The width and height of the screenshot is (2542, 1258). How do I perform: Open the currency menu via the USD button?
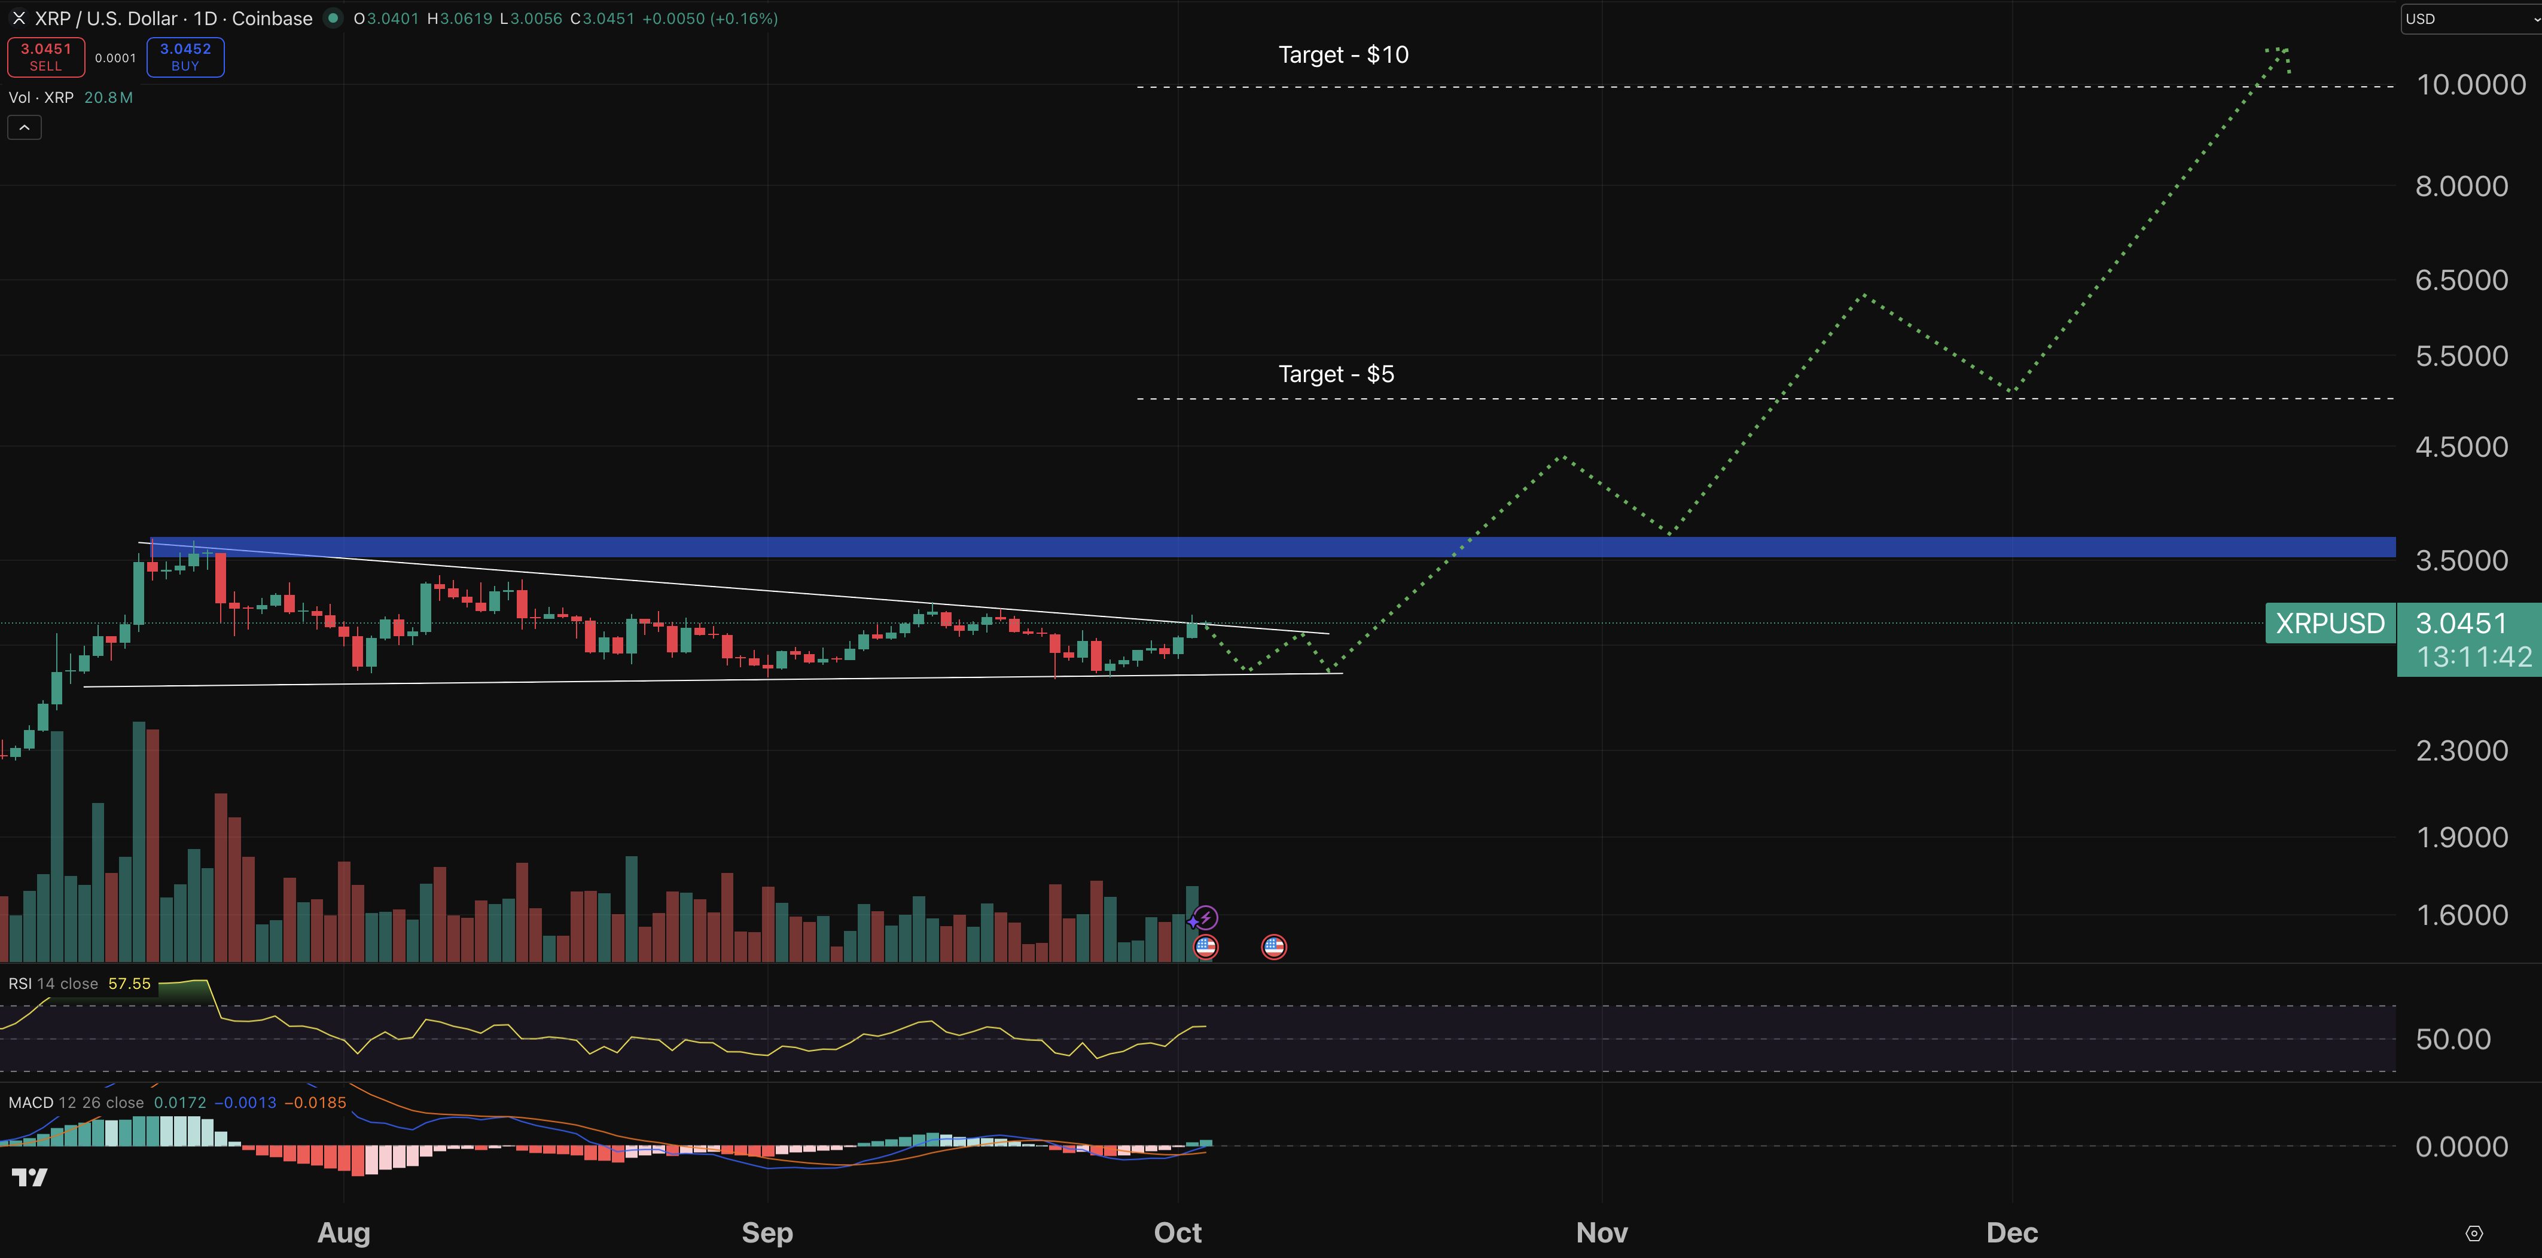coord(2419,18)
